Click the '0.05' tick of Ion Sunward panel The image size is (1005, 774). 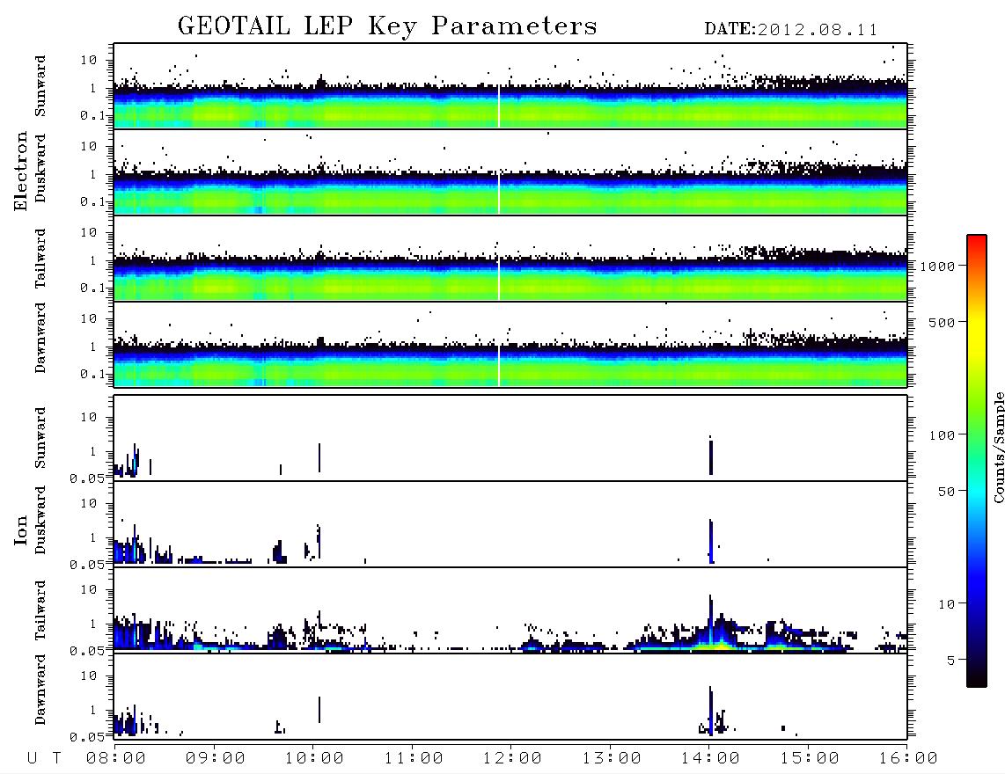click(x=86, y=478)
